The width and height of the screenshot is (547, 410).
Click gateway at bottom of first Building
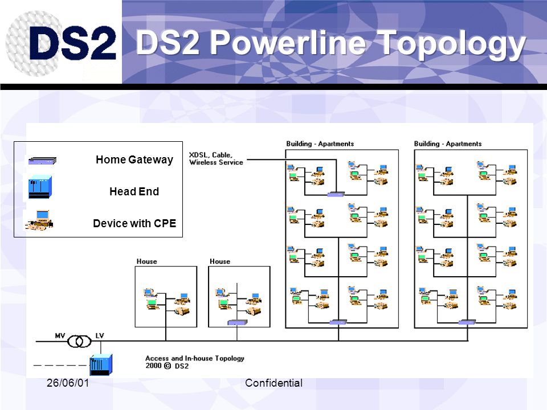(338, 322)
